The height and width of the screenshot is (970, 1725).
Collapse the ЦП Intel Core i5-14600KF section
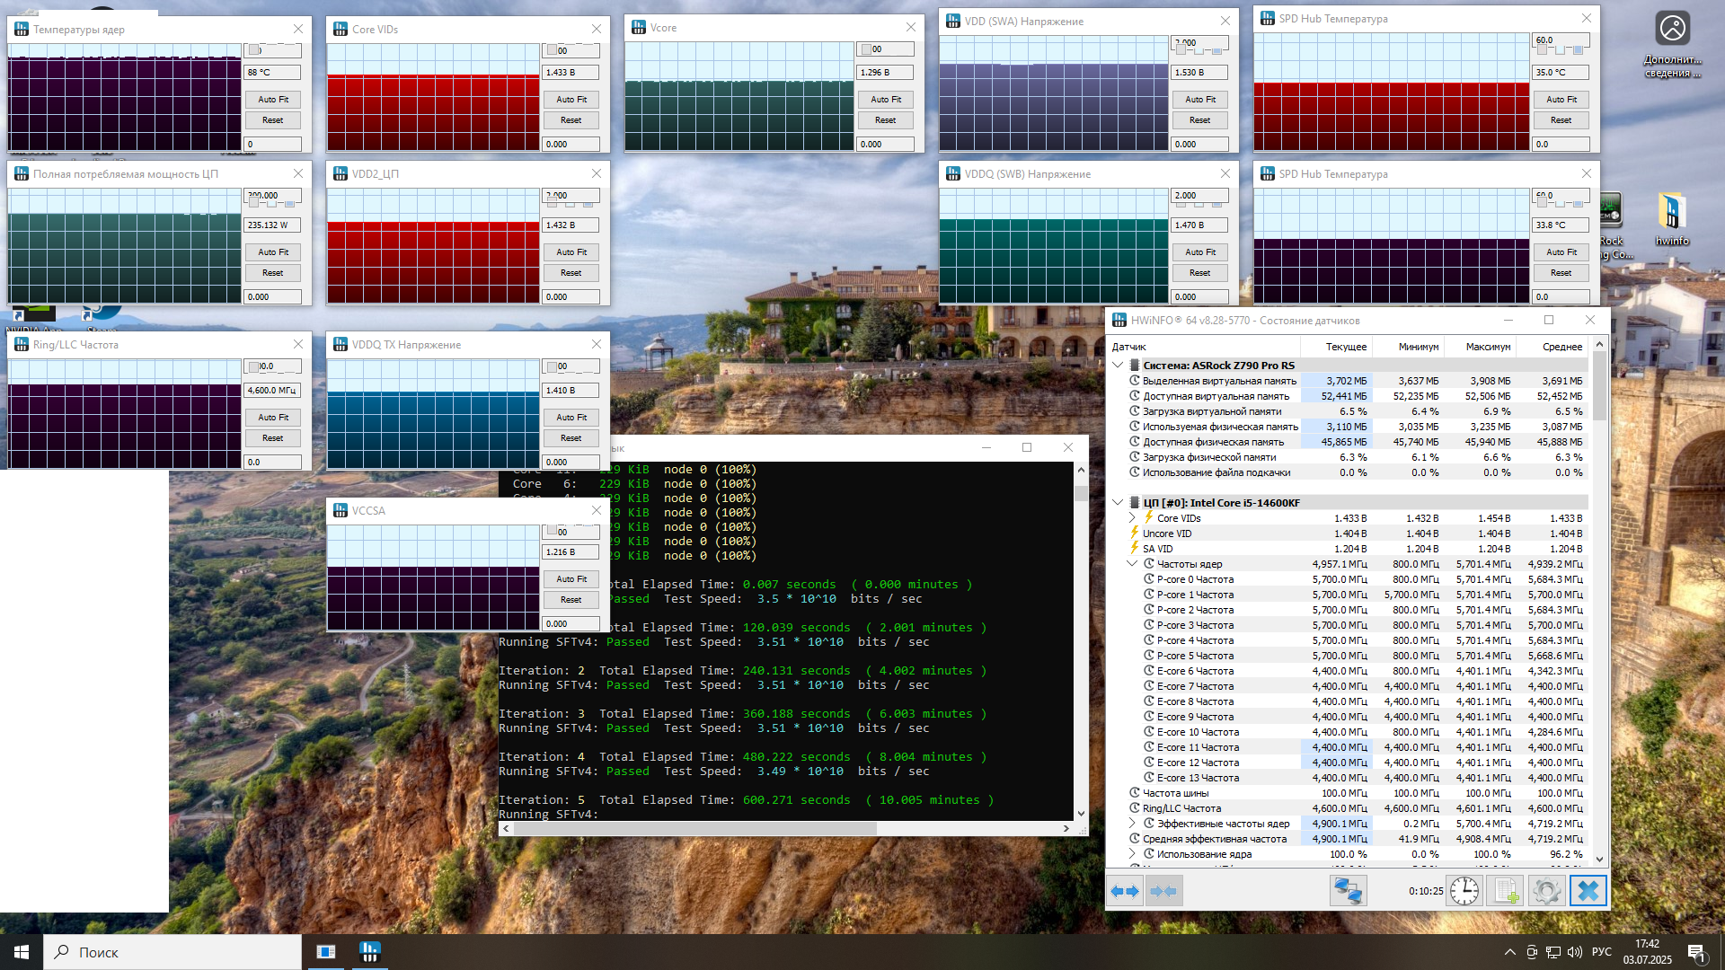(1118, 503)
